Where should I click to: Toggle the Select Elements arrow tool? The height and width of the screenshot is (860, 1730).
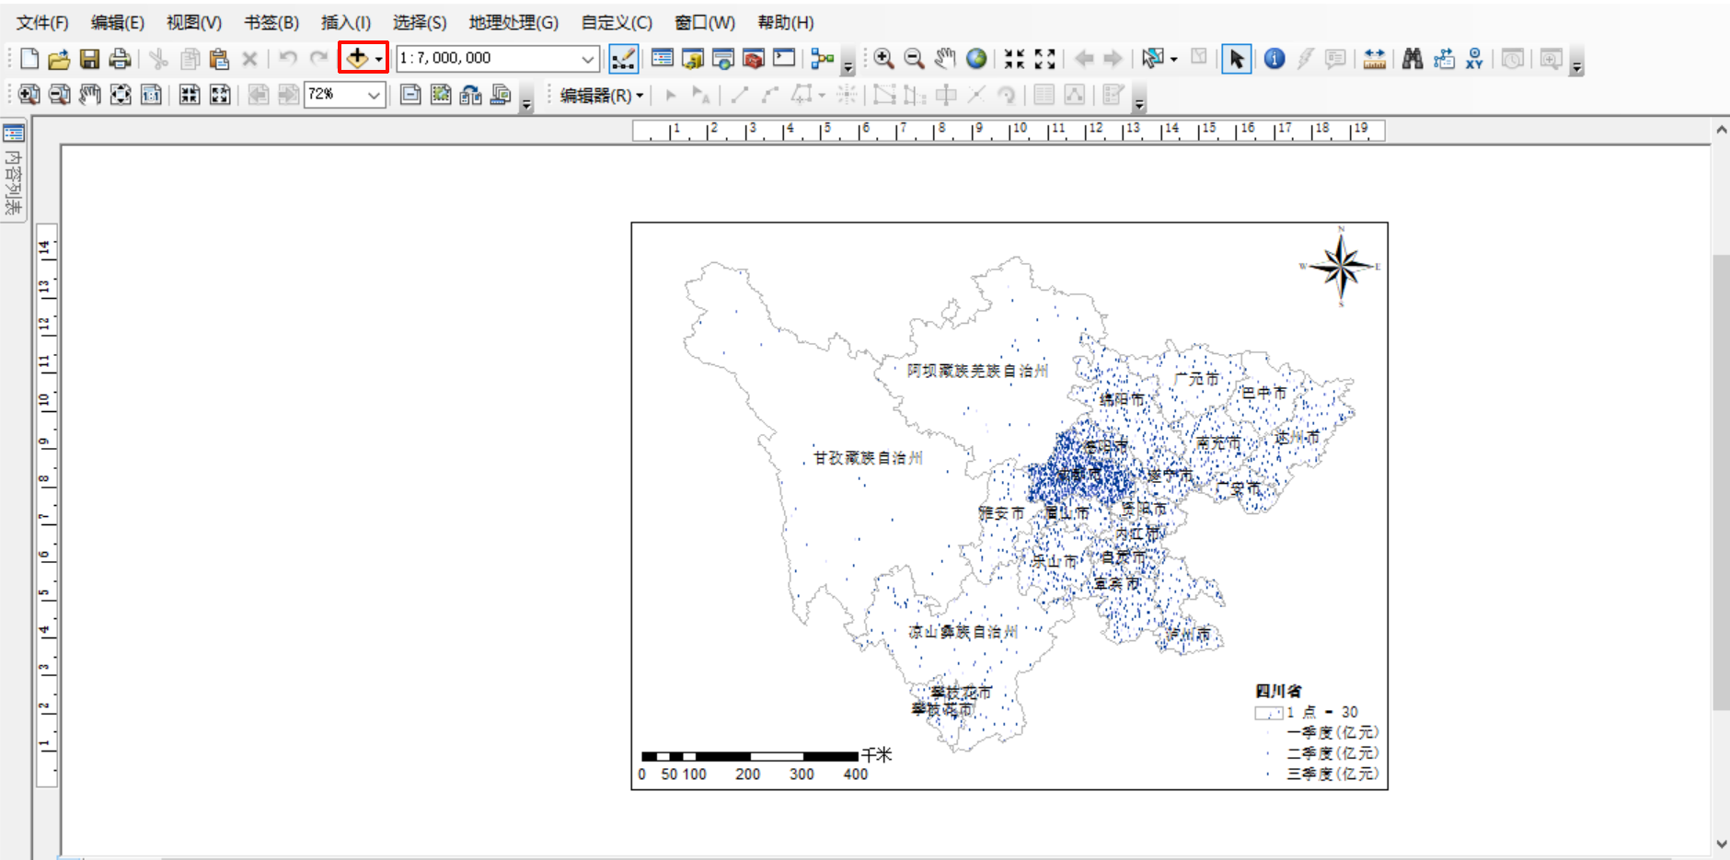coord(1238,58)
